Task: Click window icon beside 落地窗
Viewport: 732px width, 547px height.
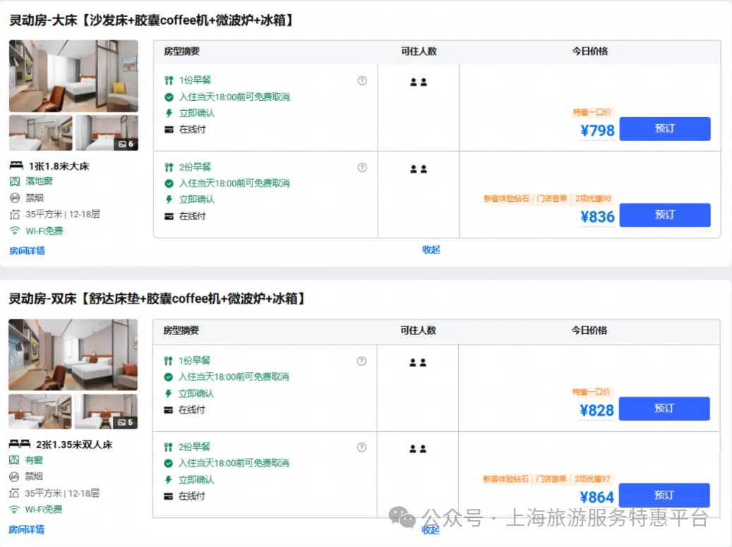Action: pos(15,181)
